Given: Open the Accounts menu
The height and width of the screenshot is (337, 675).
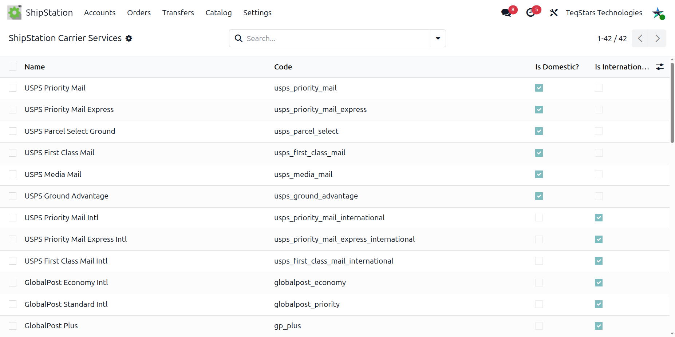Looking at the screenshot, I should tap(100, 13).
